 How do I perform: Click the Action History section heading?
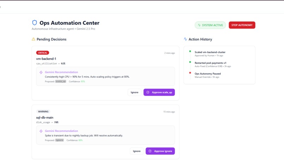[x=200, y=39]
